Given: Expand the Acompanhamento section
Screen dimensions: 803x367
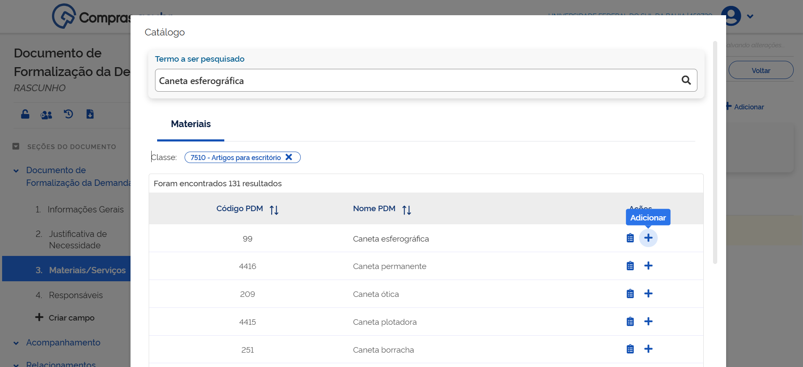Looking at the screenshot, I should 16,343.
